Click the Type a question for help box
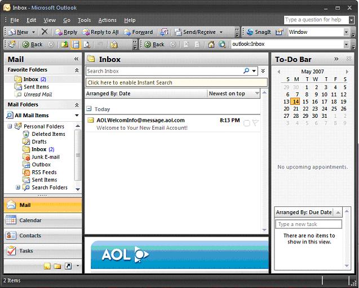This screenshot has width=359, height=288. [316, 20]
